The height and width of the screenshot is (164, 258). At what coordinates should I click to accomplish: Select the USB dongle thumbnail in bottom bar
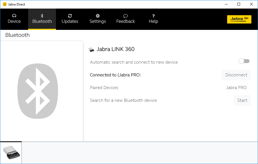[11, 153]
